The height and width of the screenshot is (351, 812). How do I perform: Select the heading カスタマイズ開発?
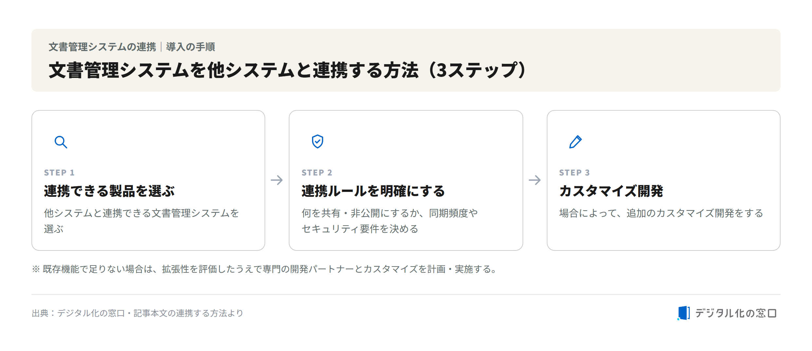tap(611, 191)
